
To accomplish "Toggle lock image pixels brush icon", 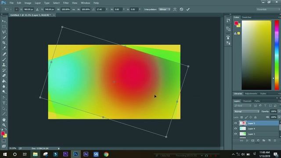I will [246, 117].
